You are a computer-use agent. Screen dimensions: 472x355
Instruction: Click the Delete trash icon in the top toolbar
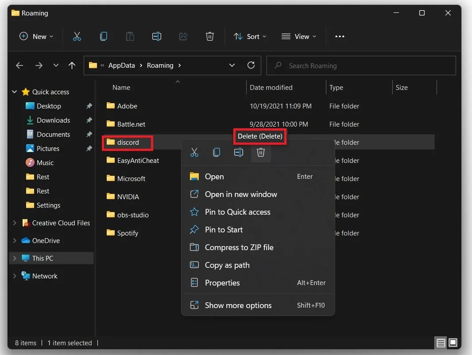point(209,36)
